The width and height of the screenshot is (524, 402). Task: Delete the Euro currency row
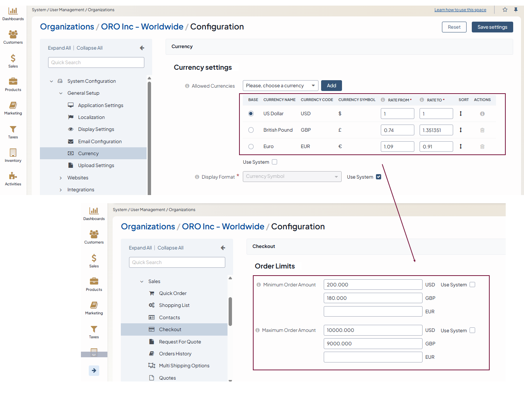click(x=482, y=147)
